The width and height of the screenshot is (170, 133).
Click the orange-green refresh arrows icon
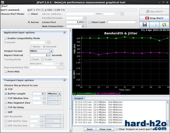click(x=164, y=25)
